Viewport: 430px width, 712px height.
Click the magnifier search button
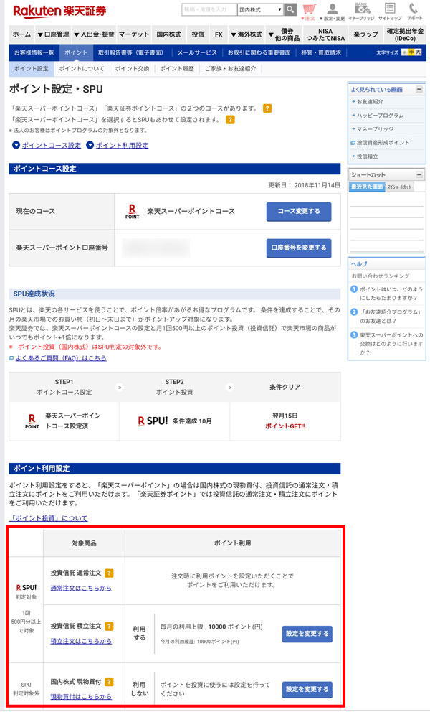(x=290, y=9)
